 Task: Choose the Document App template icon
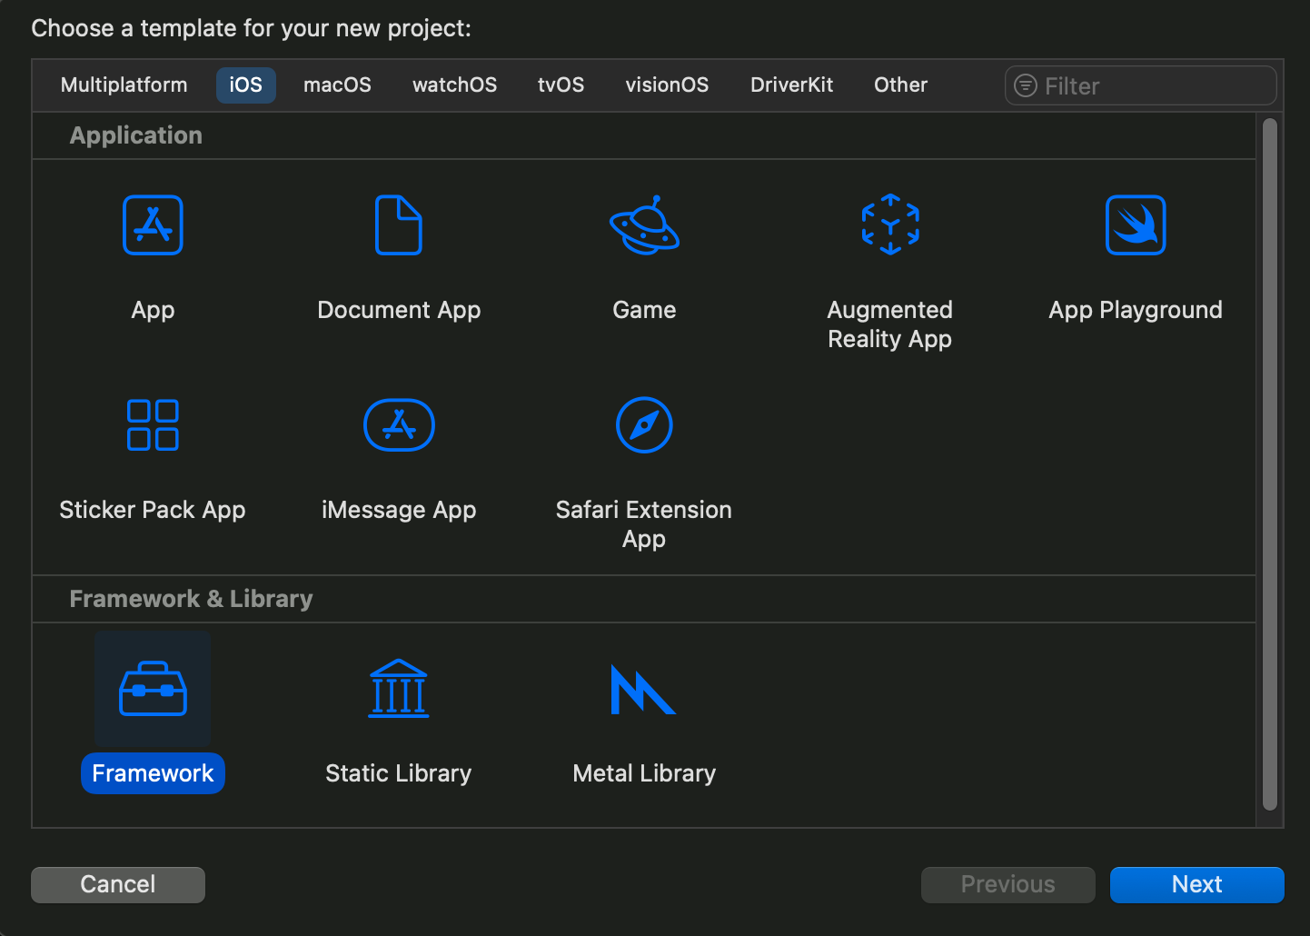point(398,225)
